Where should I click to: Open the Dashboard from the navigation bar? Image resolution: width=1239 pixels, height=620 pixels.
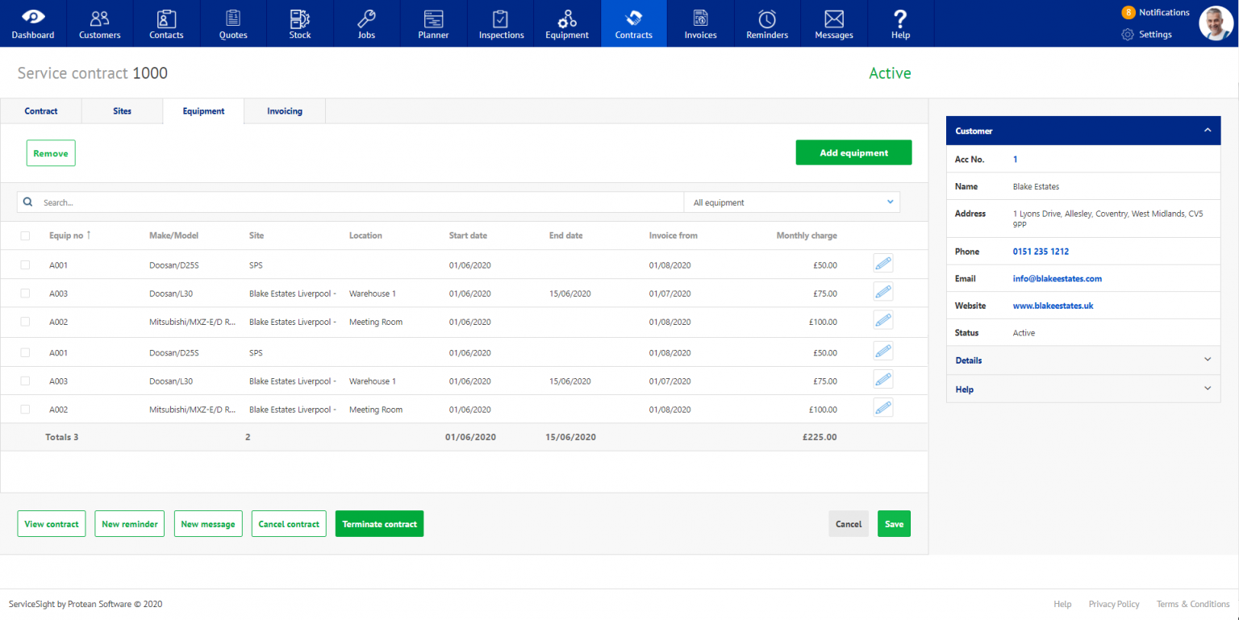point(32,23)
